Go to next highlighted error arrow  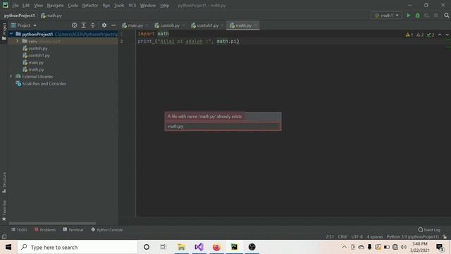point(447,35)
